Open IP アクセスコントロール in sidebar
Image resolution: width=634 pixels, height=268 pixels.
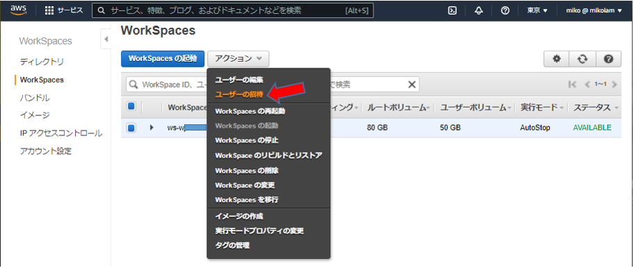[61, 133]
